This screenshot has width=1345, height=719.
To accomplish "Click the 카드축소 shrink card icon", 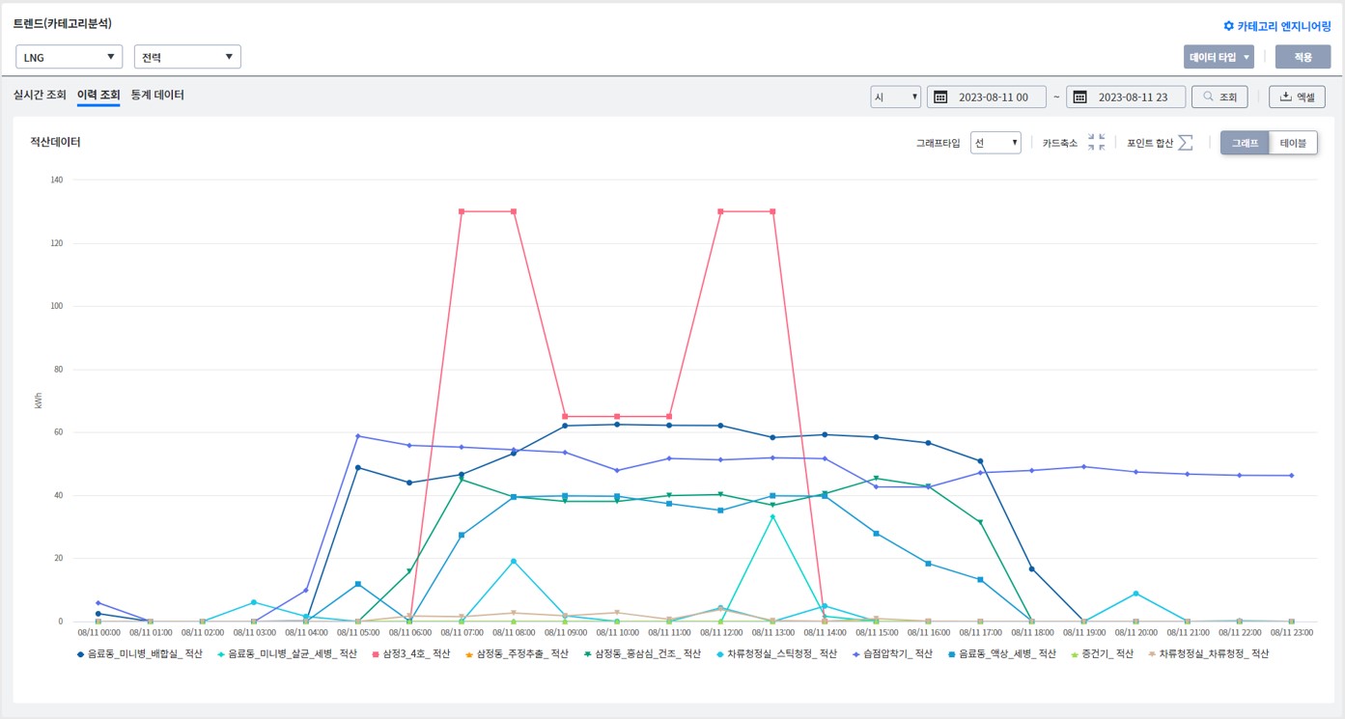I will [1096, 143].
